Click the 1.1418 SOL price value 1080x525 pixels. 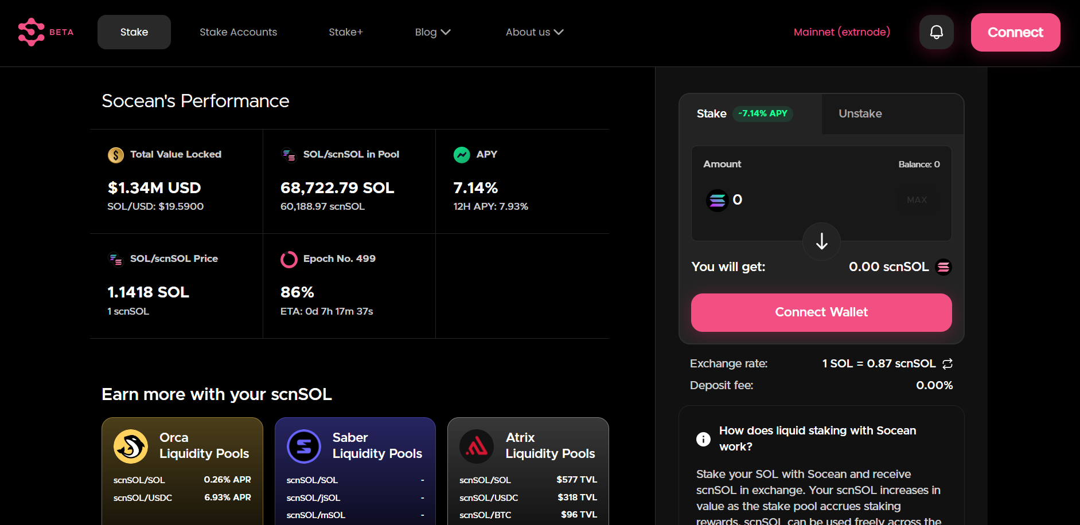click(148, 292)
